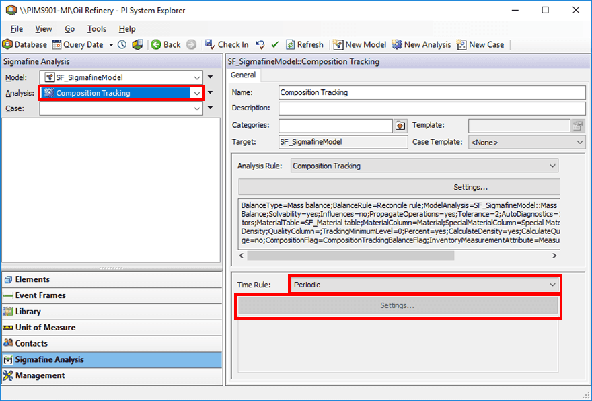The height and width of the screenshot is (401, 592).
Task: Click the Back navigation button
Action: [x=165, y=44]
